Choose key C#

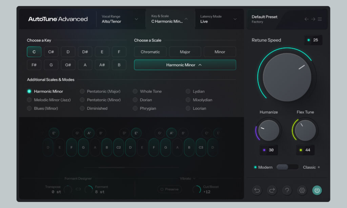tap(51, 52)
